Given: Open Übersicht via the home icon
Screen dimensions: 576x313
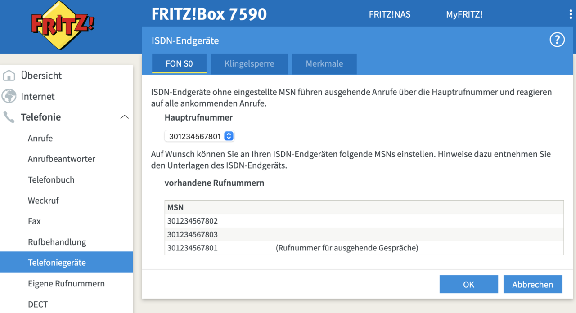Looking at the screenshot, I should (x=9, y=76).
